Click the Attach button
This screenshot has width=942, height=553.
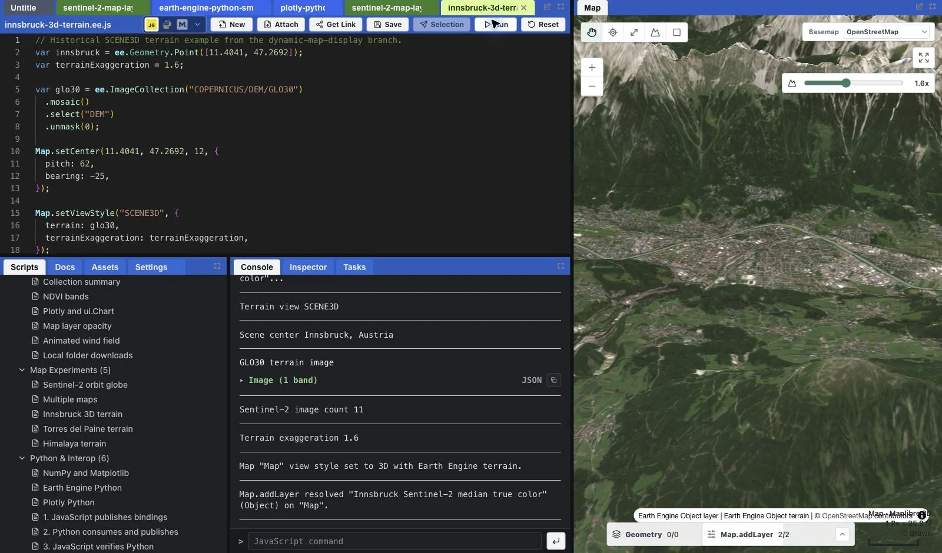point(281,25)
